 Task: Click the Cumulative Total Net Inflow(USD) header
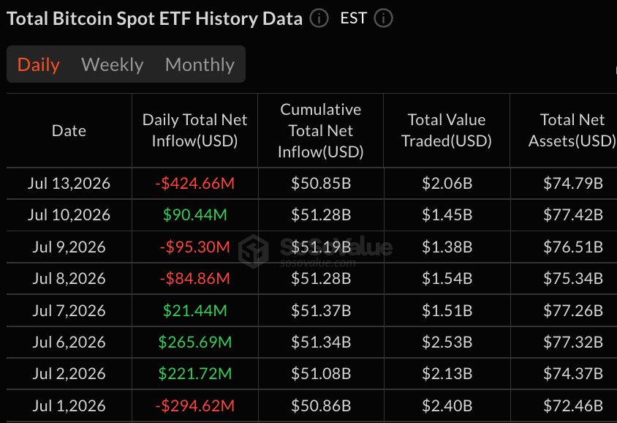(321, 130)
